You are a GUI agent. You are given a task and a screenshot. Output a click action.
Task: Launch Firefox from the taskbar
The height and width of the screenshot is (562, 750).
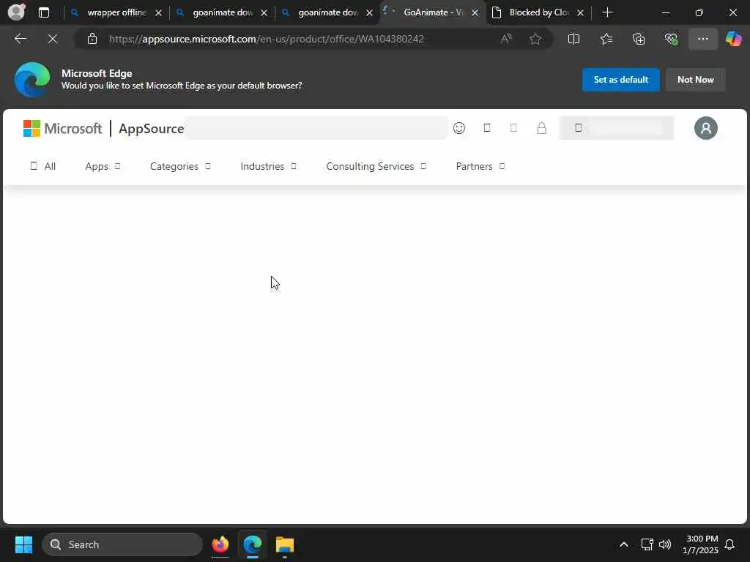click(x=220, y=544)
